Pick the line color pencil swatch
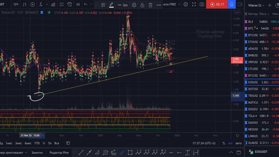The width and height of the screenshot is (279, 157). [112, 5]
